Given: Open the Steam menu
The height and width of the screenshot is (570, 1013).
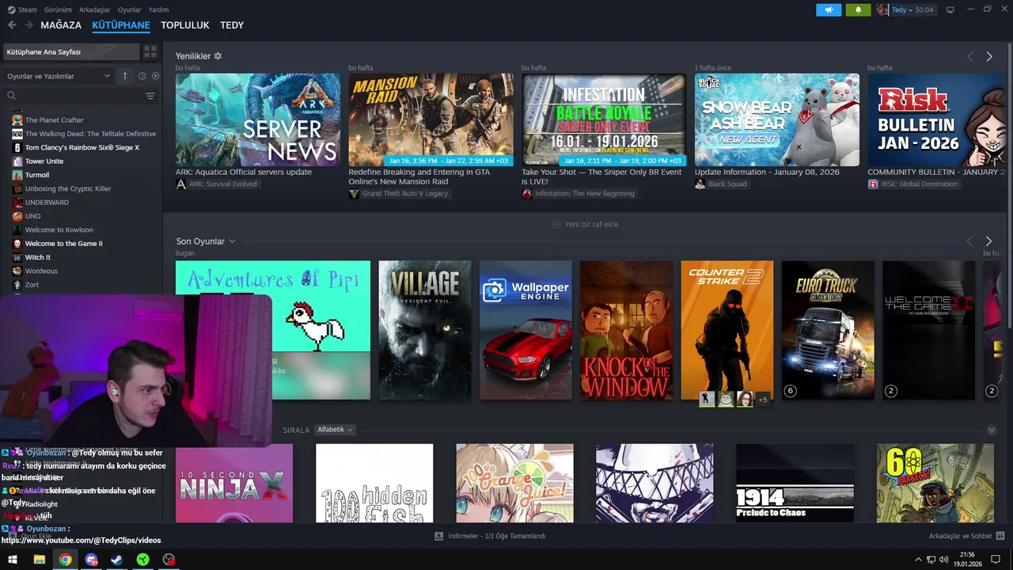Looking at the screenshot, I should tap(28, 9).
